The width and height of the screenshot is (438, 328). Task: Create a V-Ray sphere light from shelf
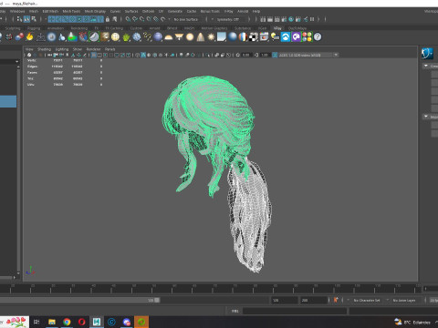tap(190, 37)
